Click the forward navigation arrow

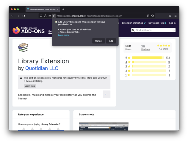pos(18,16)
